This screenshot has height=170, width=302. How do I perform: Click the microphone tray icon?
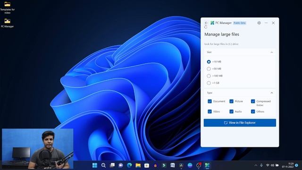tap(261, 165)
